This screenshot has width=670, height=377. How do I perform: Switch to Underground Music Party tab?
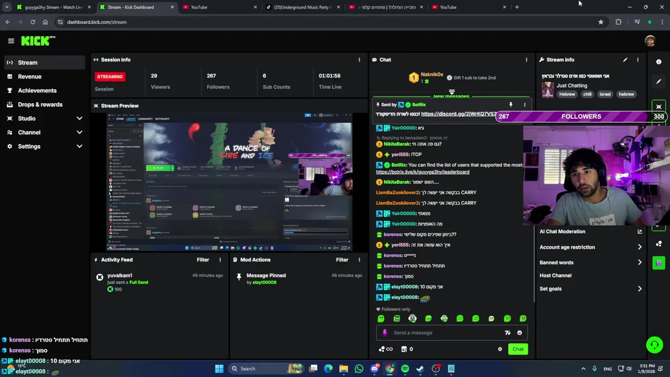coord(304,7)
